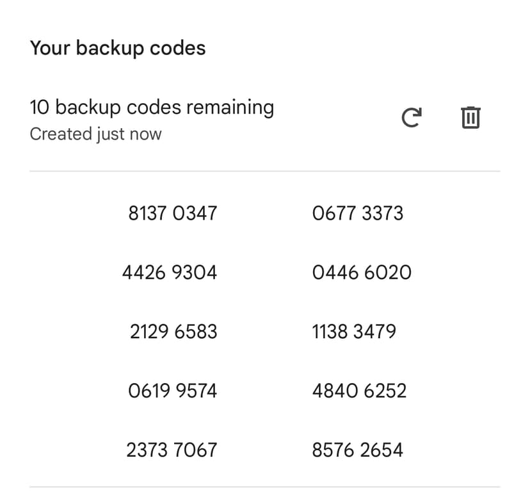
Task: Select the backup code 8137 0347
Action: (173, 213)
